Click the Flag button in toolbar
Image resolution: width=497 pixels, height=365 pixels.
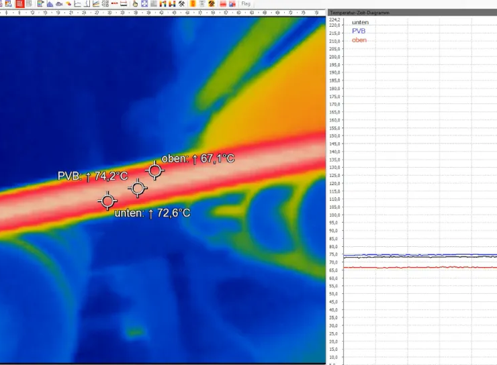point(246,4)
